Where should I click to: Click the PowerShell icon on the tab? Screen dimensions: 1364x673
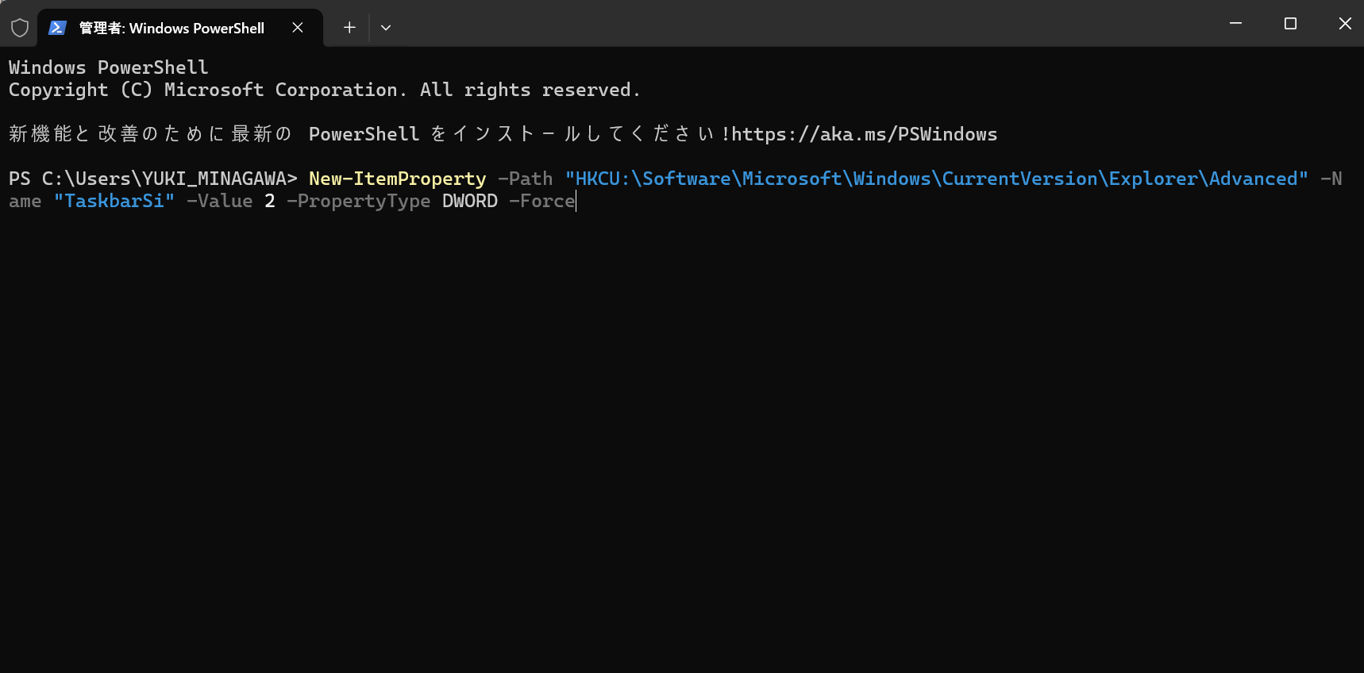point(57,28)
